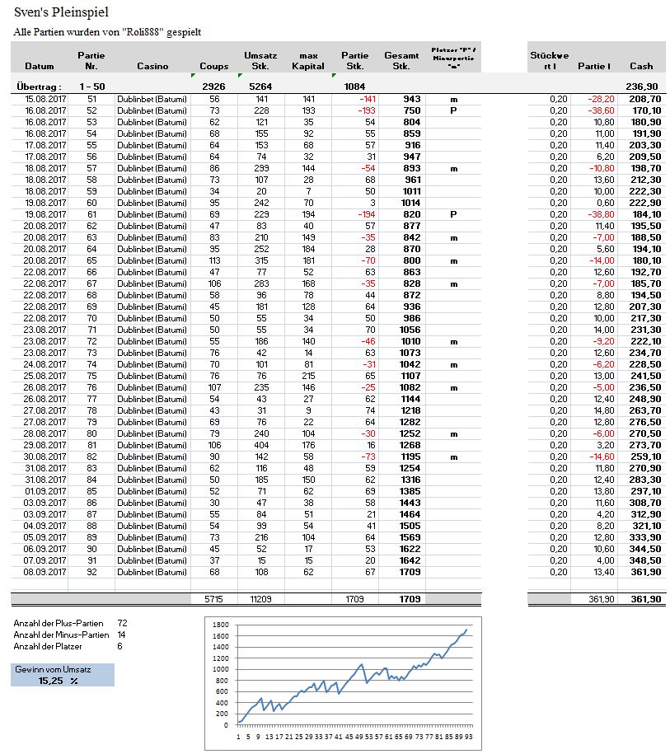
Task: Select the Datum column header
Action: coord(40,66)
